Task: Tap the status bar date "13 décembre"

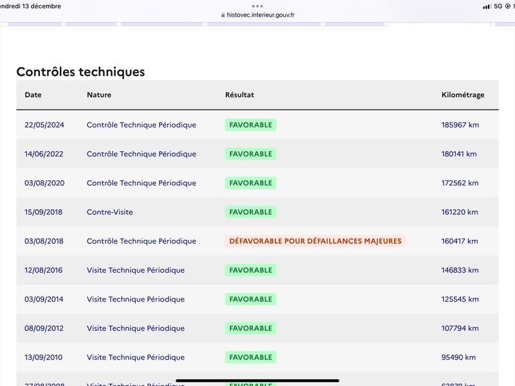Action: pos(42,6)
